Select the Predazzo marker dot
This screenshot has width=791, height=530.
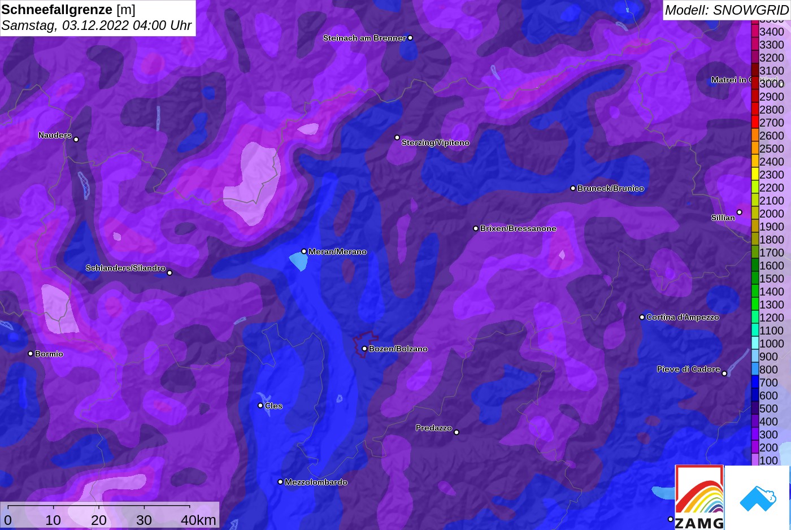457,432
